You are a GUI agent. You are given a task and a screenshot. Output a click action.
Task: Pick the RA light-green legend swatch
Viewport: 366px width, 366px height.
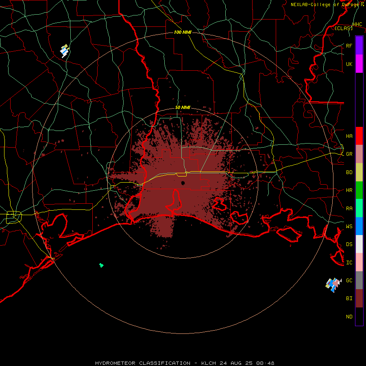coord(359,208)
